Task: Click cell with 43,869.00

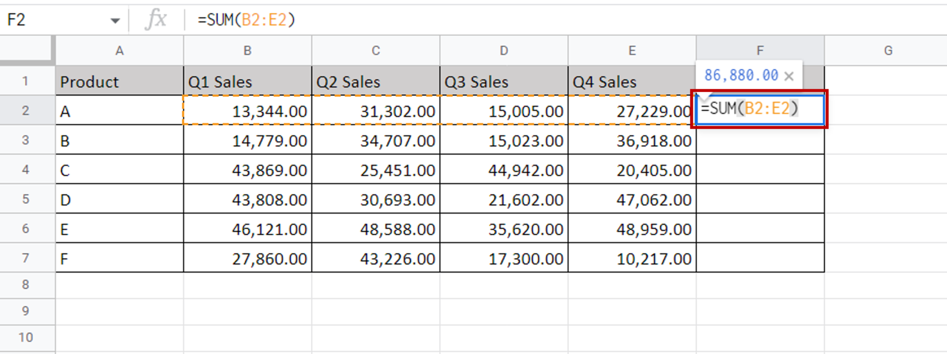Action: click(x=247, y=170)
